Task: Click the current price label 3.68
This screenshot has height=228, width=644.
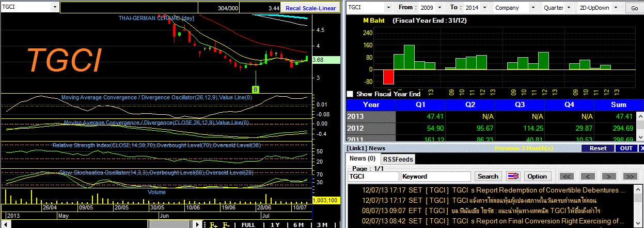Action: (x=325, y=60)
